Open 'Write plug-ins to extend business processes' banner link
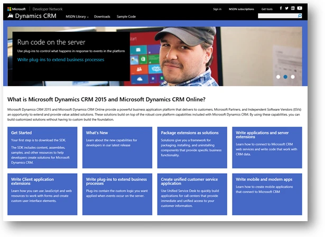The width and height of the screenshot is (325, 237). pos(61,60)
